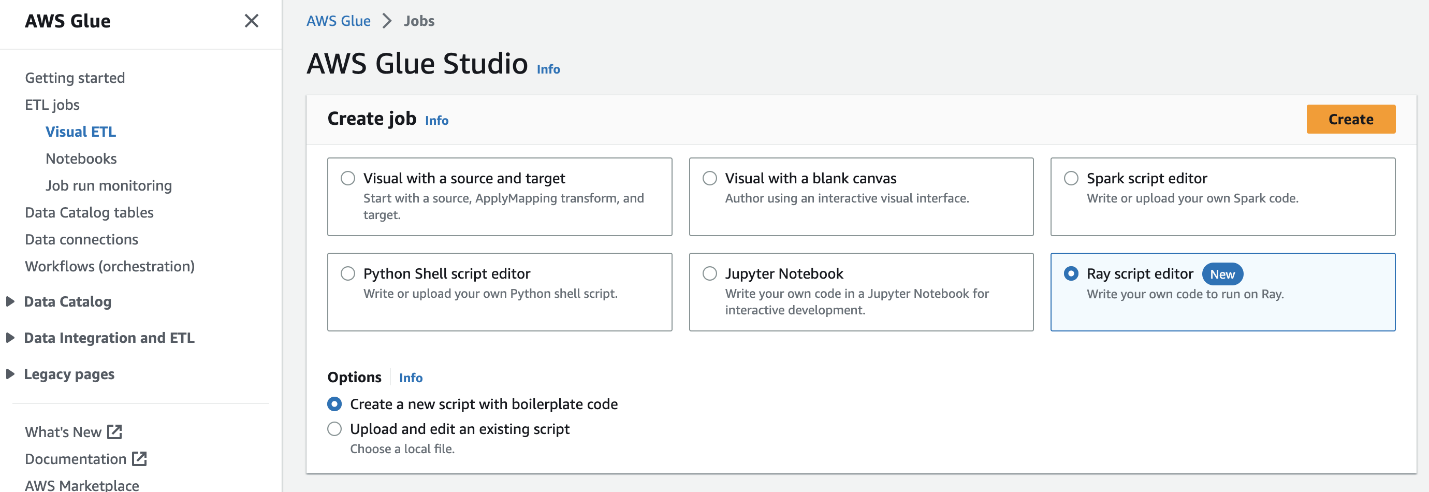Open Documentation external link icon
The image size is (1429, 492).
(x=139, y=459)
